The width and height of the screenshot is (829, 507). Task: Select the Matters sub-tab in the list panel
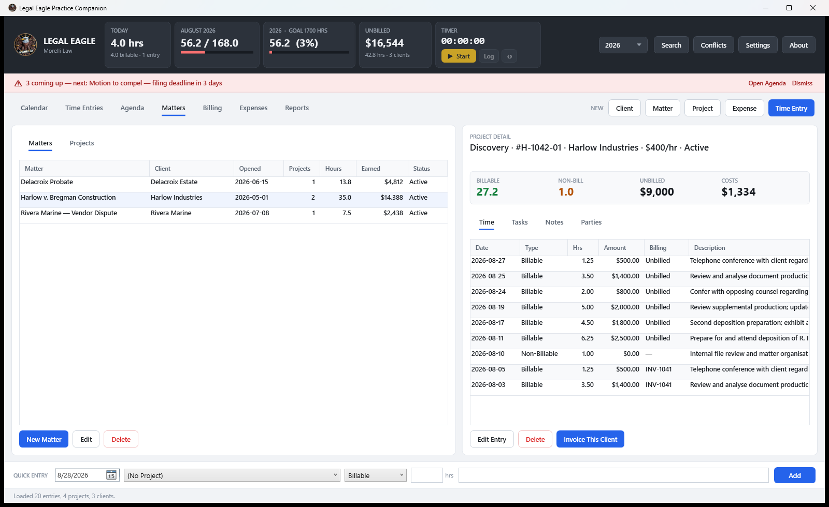(x=40, y=143)
